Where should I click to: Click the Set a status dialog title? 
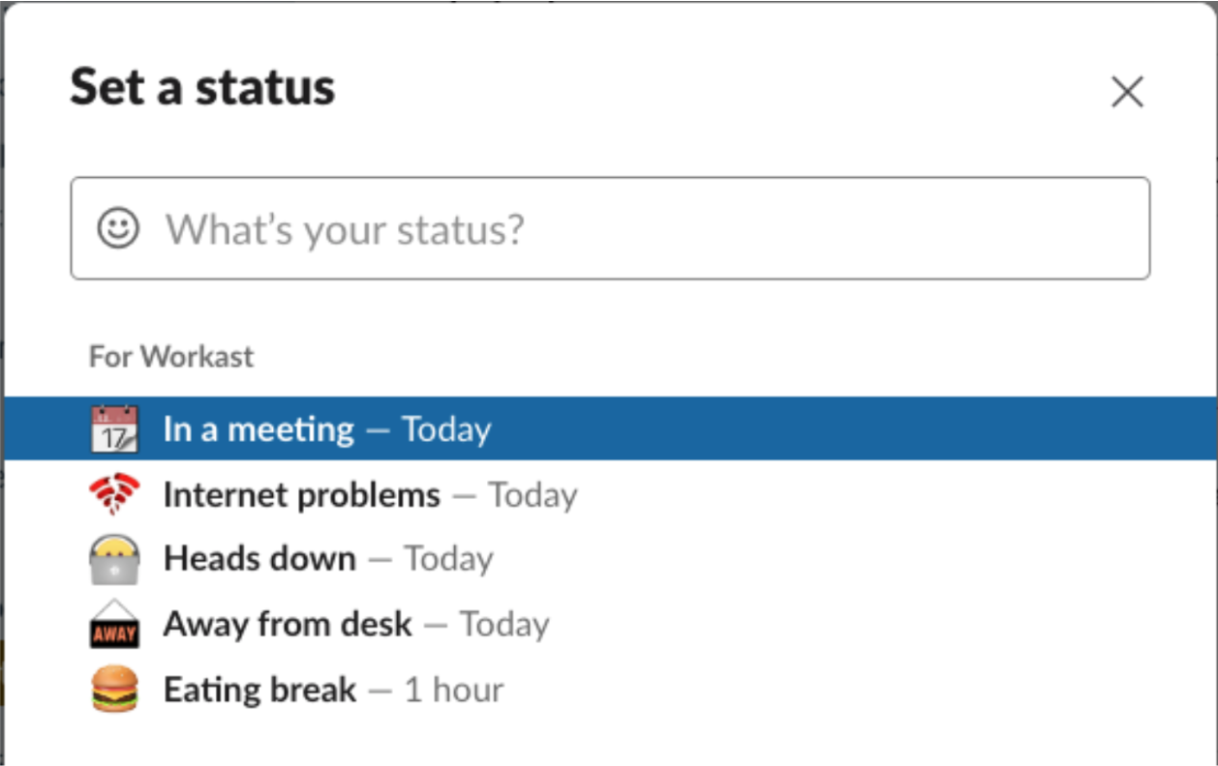[201, 88]
